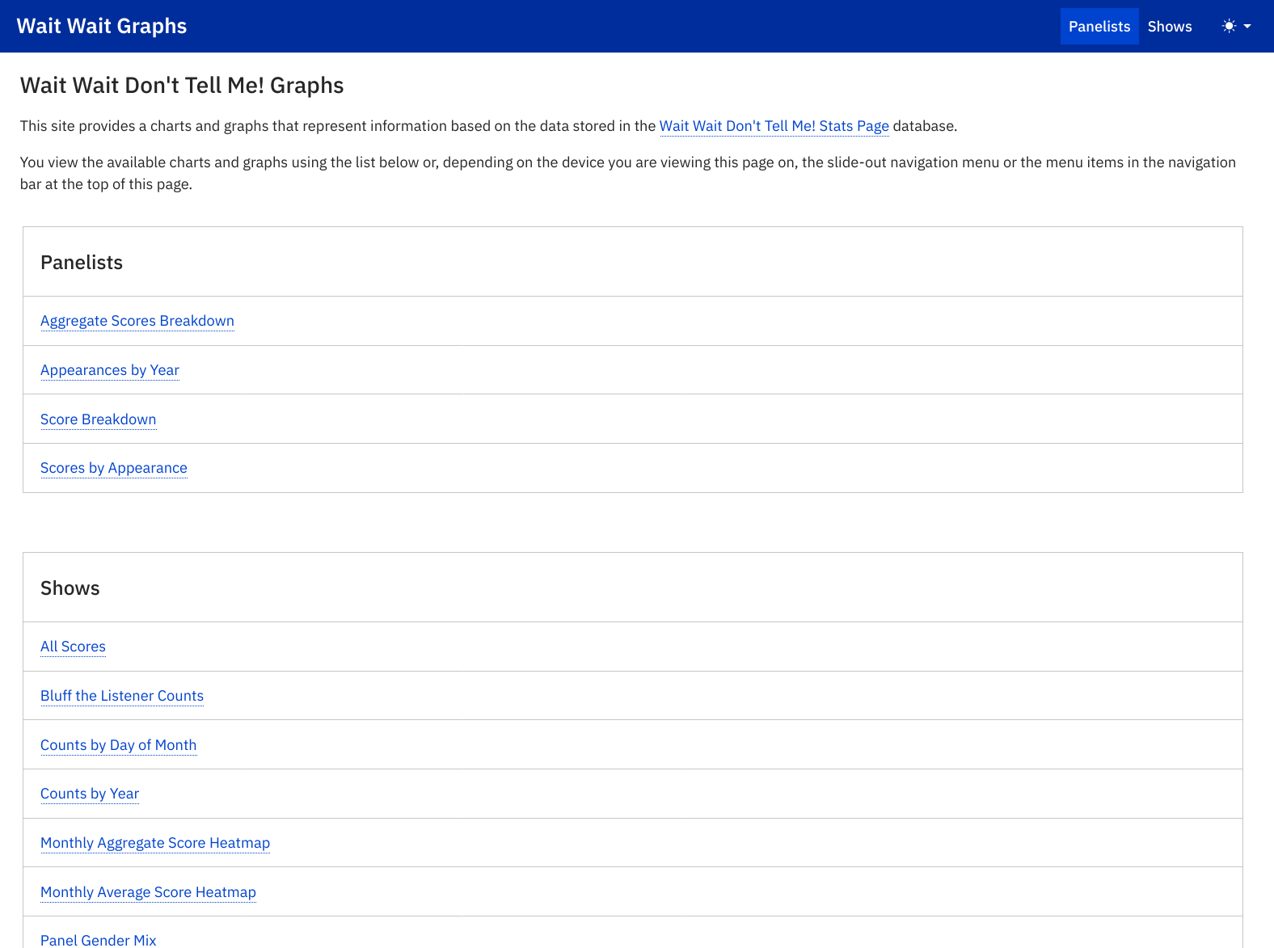Open the Score Breakdown link

(98, 419)
